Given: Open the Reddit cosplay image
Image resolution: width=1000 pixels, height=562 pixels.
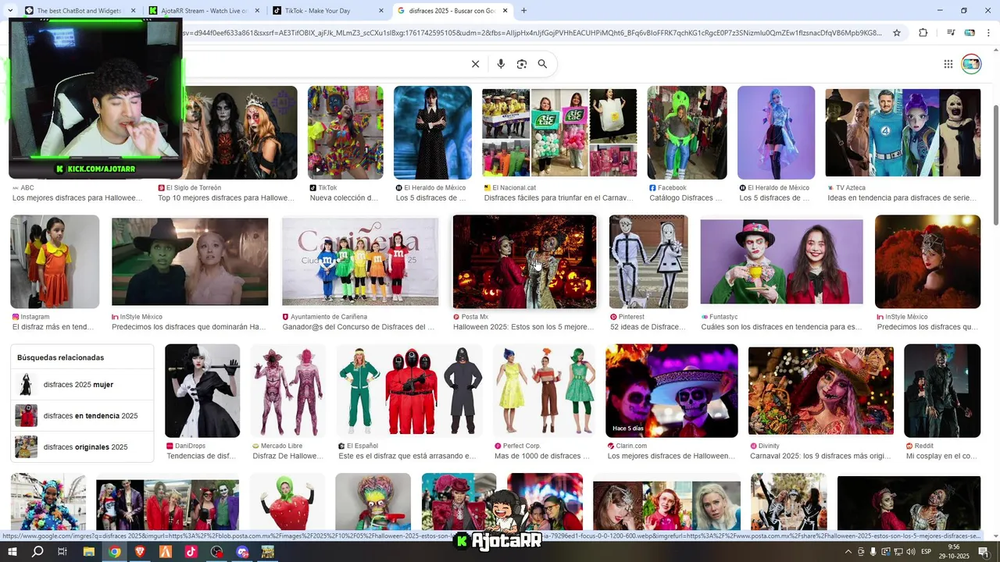Looking at the screenshot, I should click(x=942, y=390).
